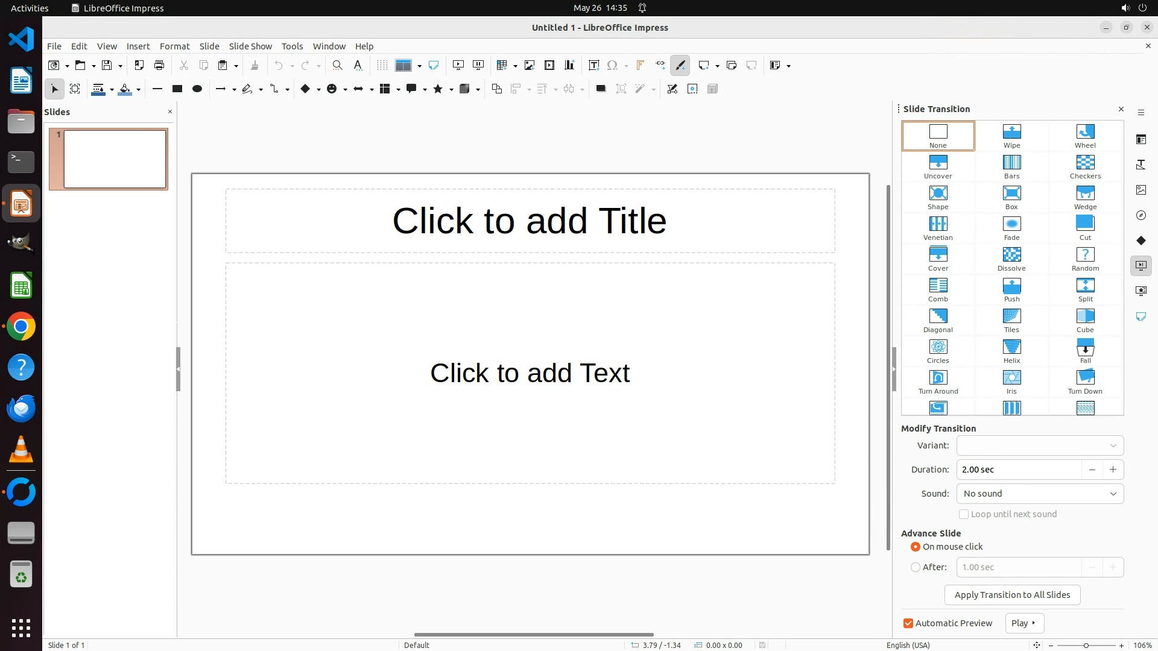The height and width of the screenshot is (651, 1158).
Task: Open the Sound dropdown showing No sound
Action: tap(1040, 494)
